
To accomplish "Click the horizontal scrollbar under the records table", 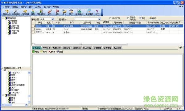I will (81, 44).
